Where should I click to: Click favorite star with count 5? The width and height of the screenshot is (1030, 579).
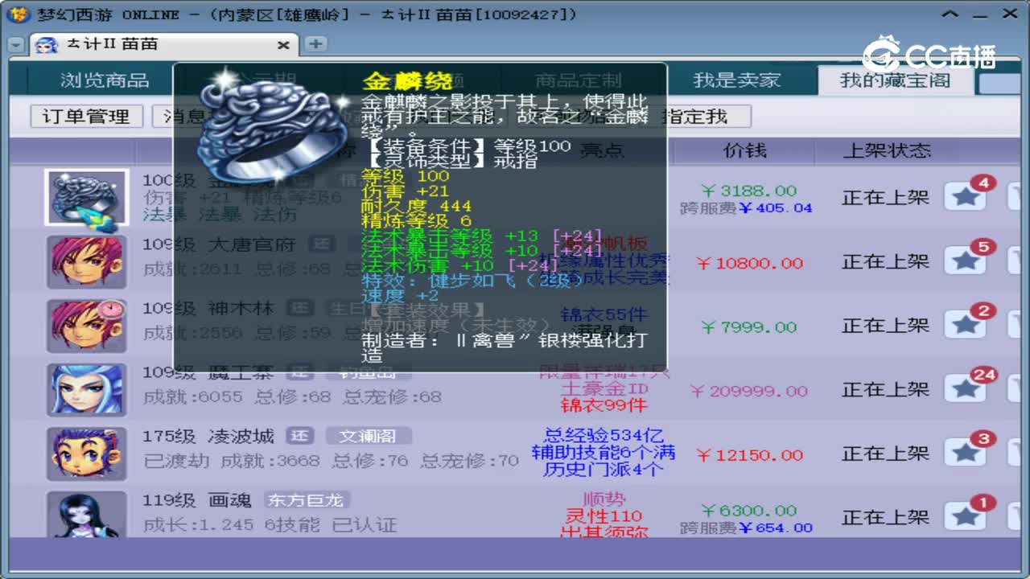(965, 261)
